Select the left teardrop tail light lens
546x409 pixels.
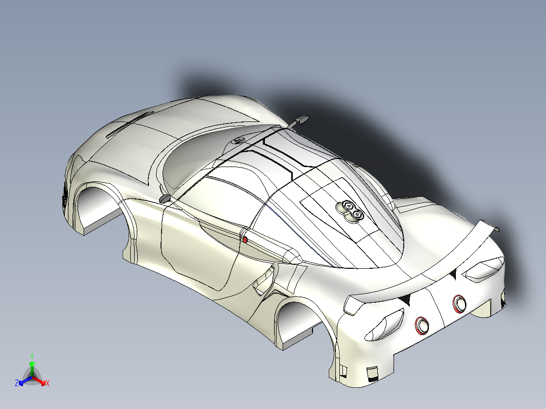pyautogui.click(x=384, y=325)
